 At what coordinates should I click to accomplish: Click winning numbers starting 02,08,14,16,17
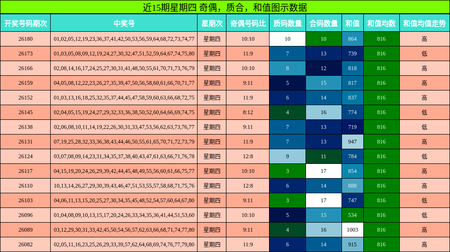(x=124, y=68)
